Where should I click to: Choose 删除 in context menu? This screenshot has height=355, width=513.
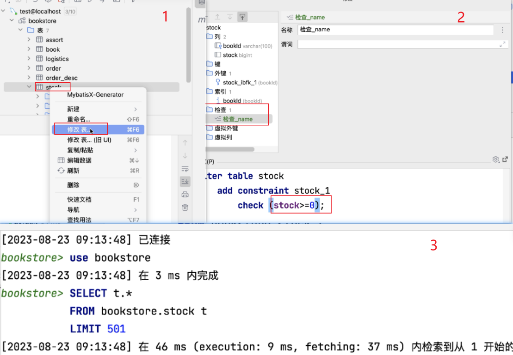click(x=98, y=185)
